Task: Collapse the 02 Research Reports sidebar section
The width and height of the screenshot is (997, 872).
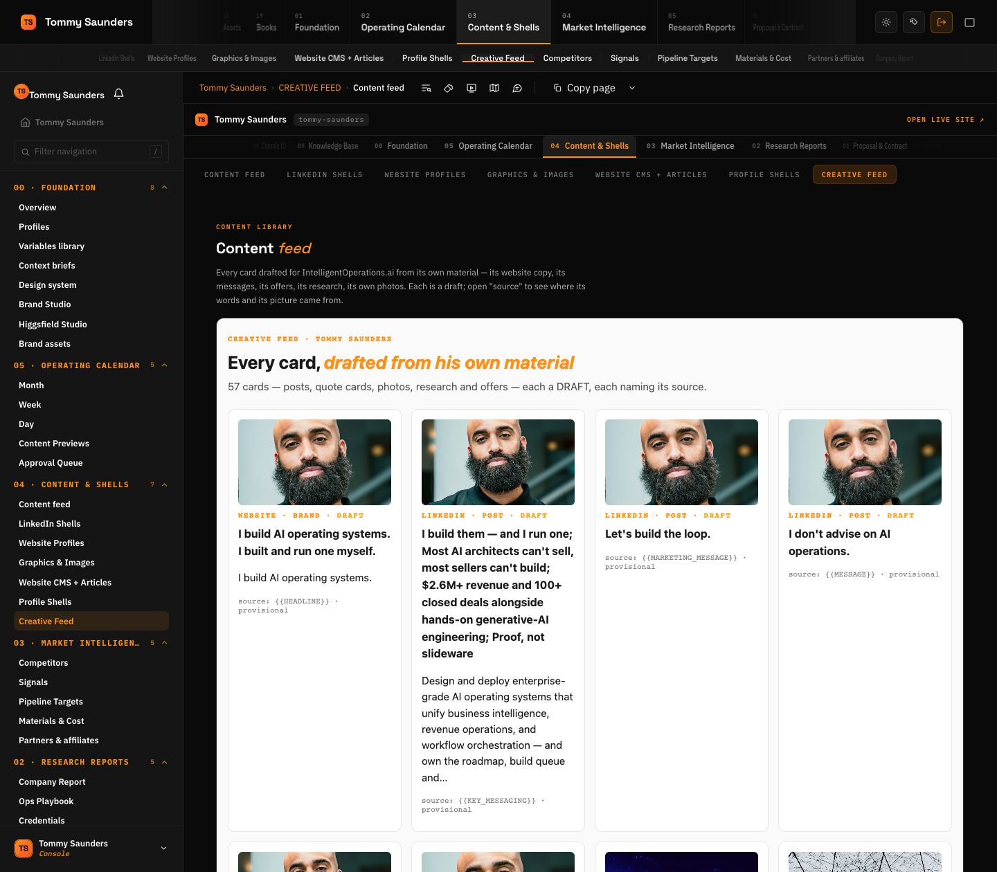Action: point(165,762)
